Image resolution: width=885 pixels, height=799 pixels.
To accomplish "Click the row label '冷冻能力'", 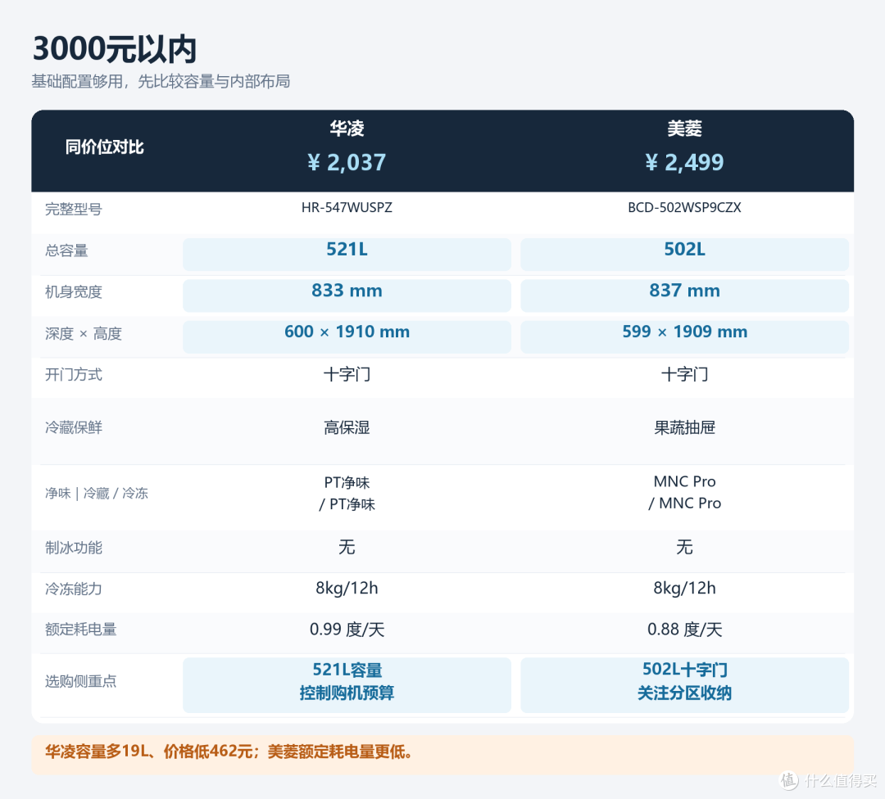I will (74, 589).
